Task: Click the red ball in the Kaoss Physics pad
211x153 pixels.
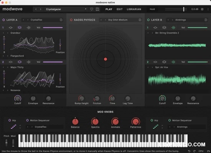Action: click(x=105, y=59)
